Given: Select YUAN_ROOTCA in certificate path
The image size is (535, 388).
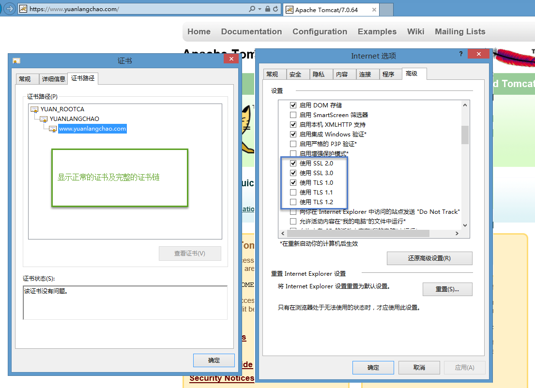Looking at the screenshot, I should 62,109.
